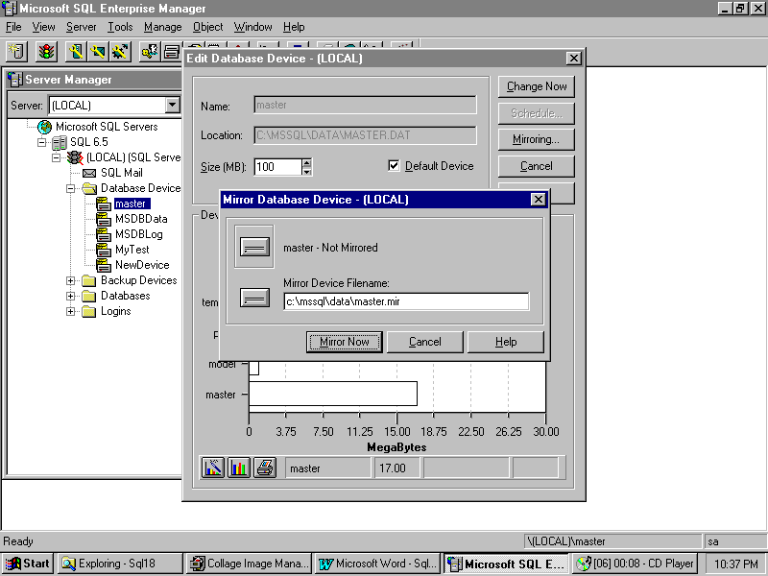Increase the Size (MB) spinner value

306,162
